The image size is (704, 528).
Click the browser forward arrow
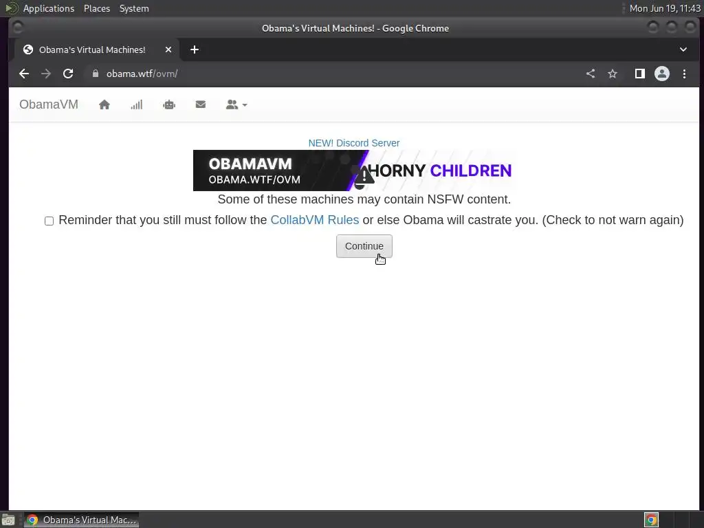point(46,74)
